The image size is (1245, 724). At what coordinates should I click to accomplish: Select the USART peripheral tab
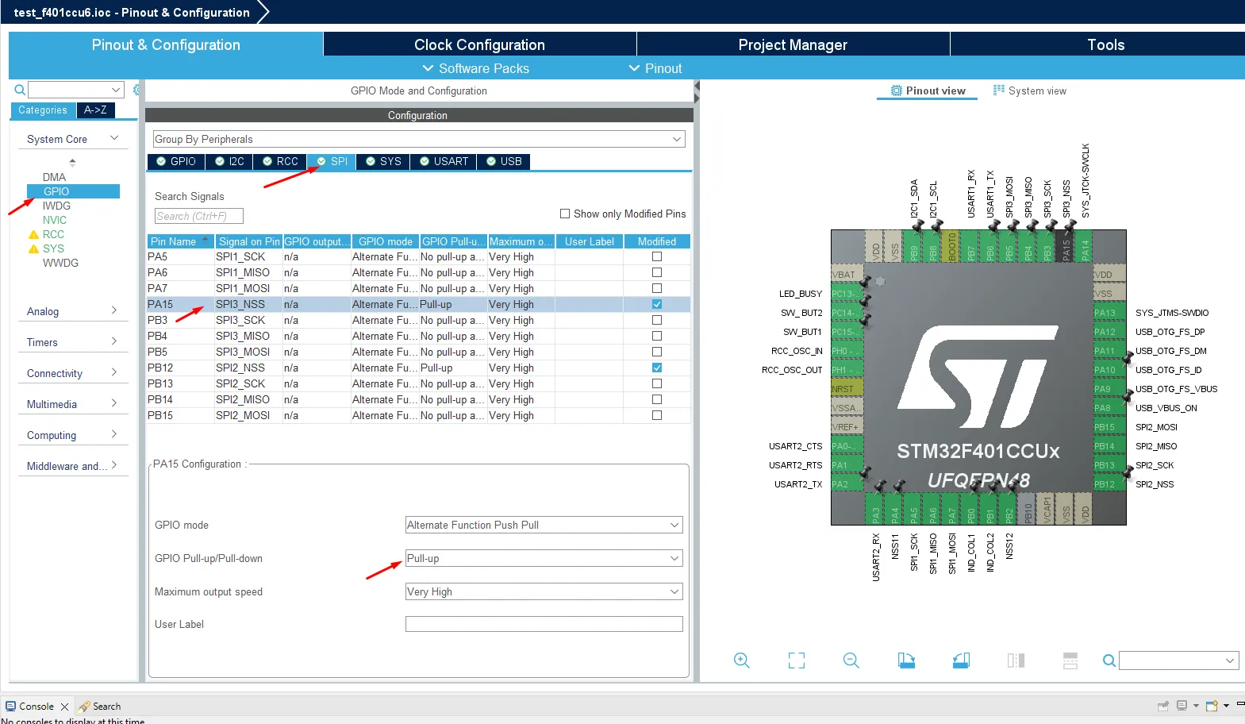pos(444,161)
